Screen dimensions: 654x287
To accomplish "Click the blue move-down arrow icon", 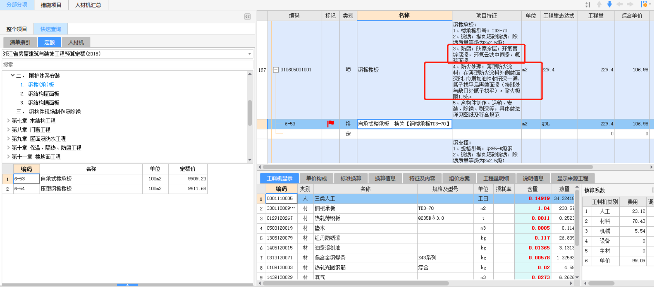I will [610, 4].
